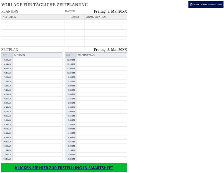This screenshot has height=173, width=224.
Task: Select the 9:30 AM time cell
Action: point(7,120)
